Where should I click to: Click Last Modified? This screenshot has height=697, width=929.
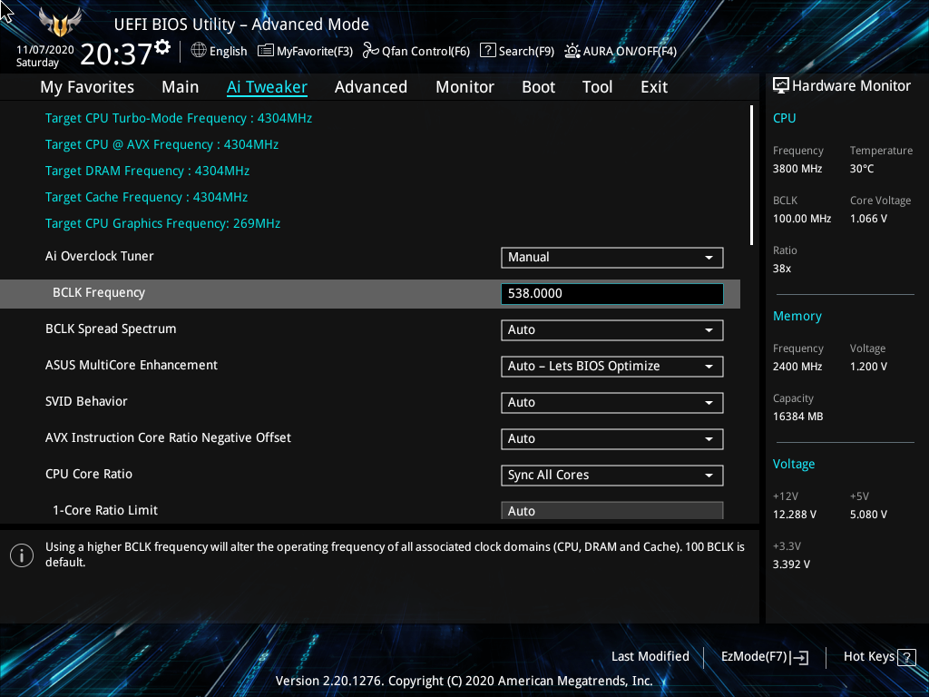click(650, 656)
